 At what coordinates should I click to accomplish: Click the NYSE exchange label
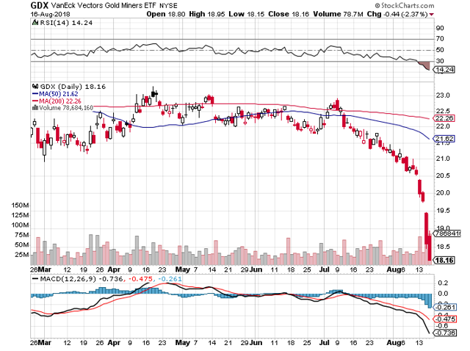(x=168, y=6)
